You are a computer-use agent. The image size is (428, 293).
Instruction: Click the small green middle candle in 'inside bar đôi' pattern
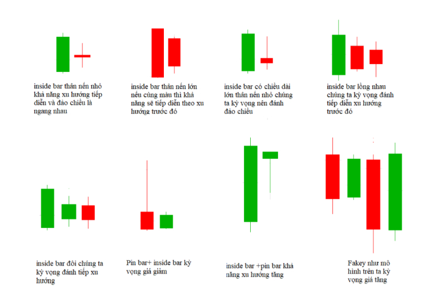[x=69, y=211]
